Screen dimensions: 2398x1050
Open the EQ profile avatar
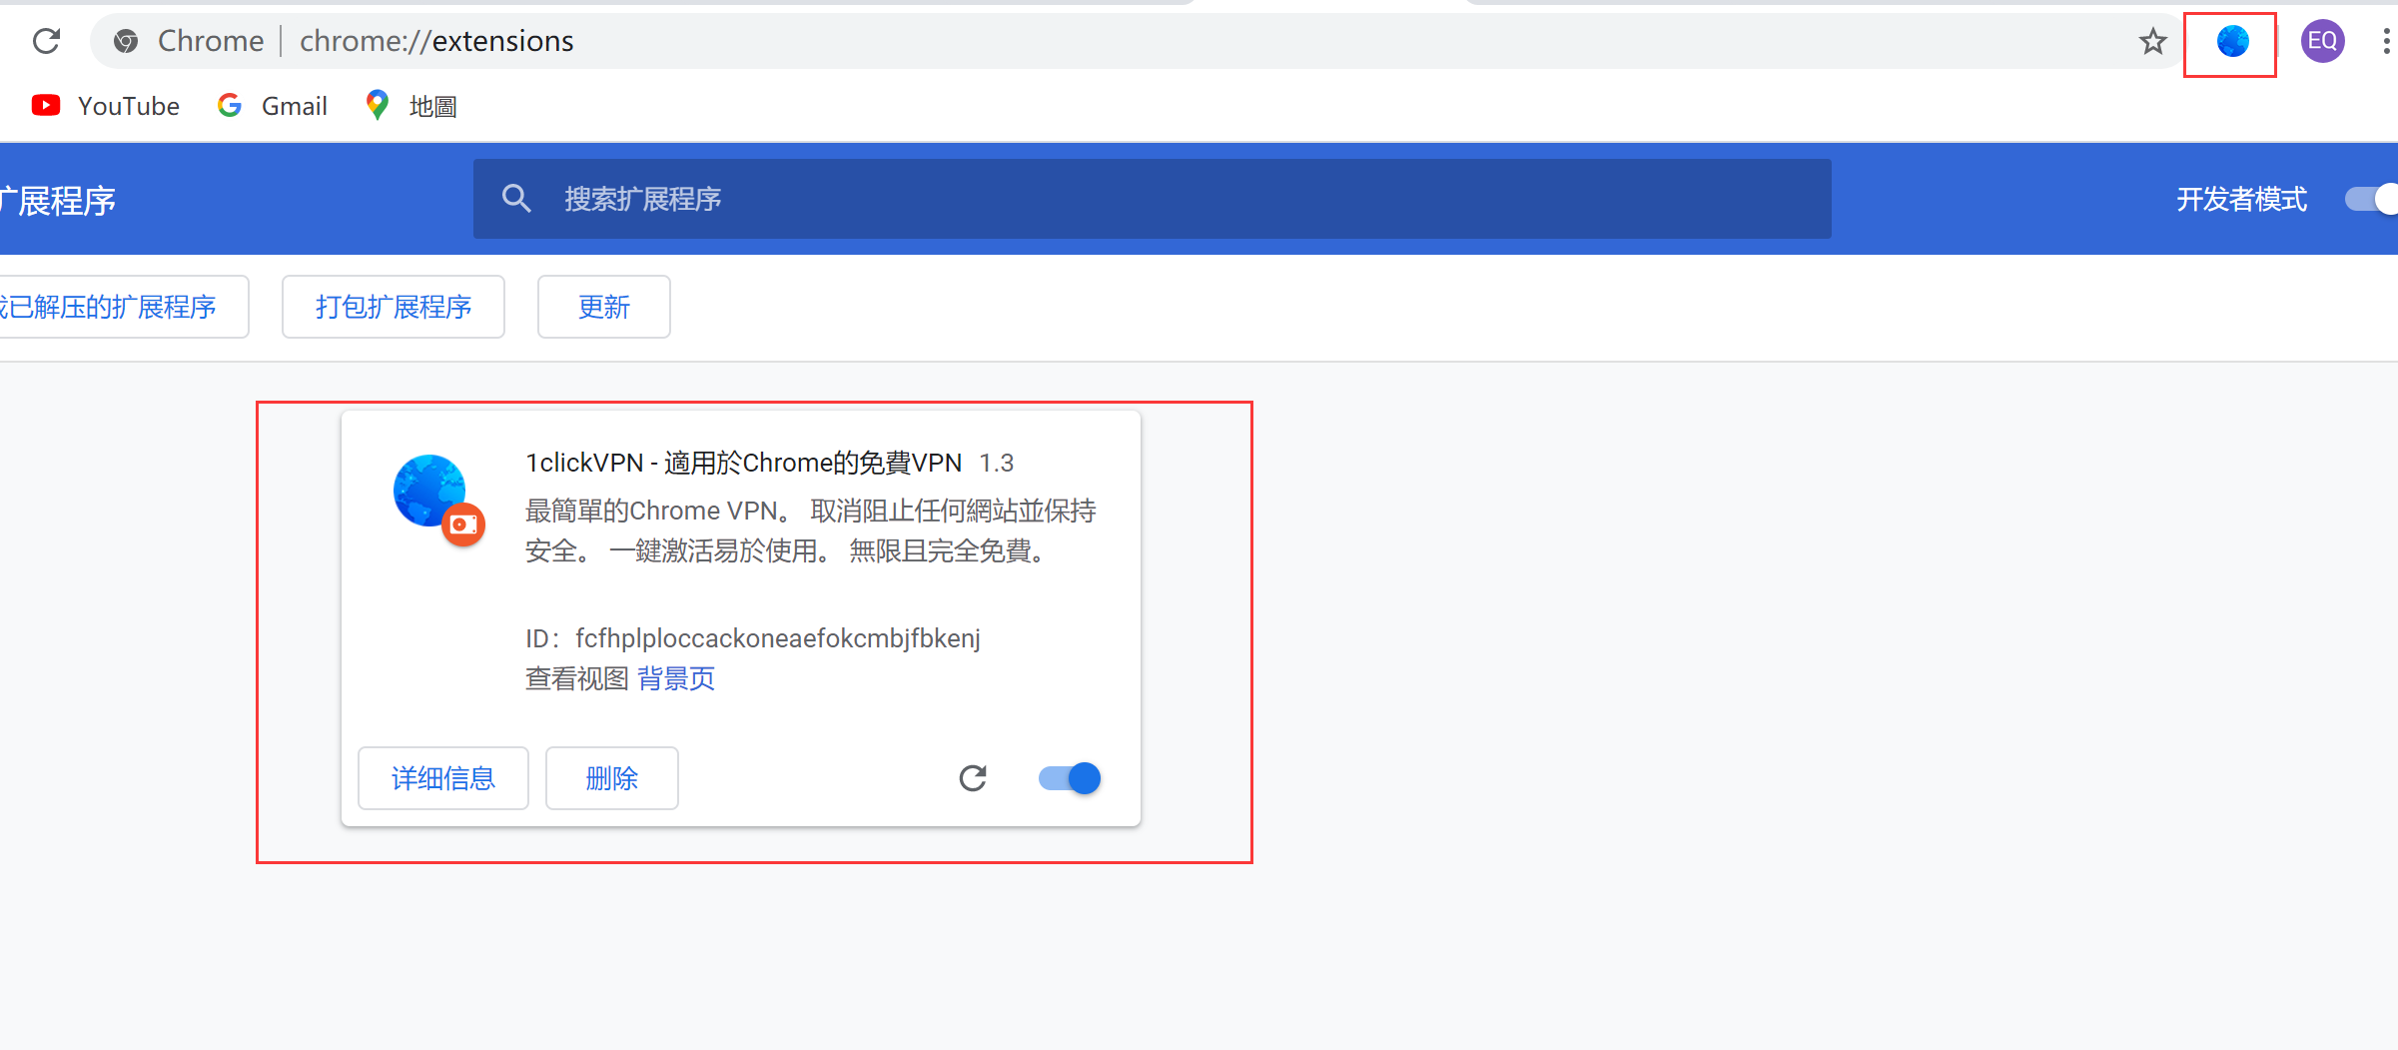pyautogui.click(x=2322, y=41)
